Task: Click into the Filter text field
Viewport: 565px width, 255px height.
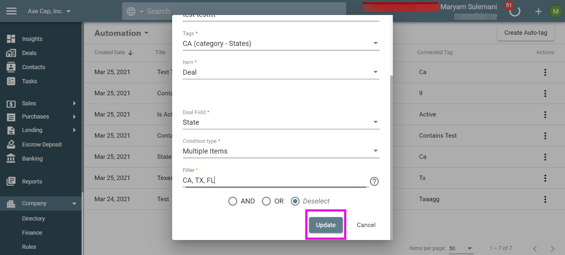Action: (x=275, y=180)
